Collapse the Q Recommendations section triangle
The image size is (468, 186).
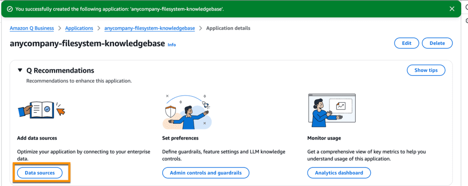20,70
